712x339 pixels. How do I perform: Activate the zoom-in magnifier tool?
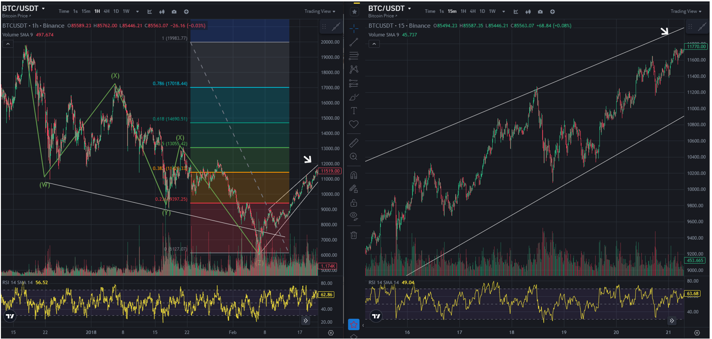tap(354, 156)
